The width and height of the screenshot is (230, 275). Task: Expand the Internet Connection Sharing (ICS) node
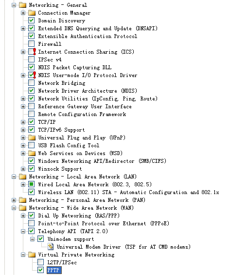click(x=23, y=52)
